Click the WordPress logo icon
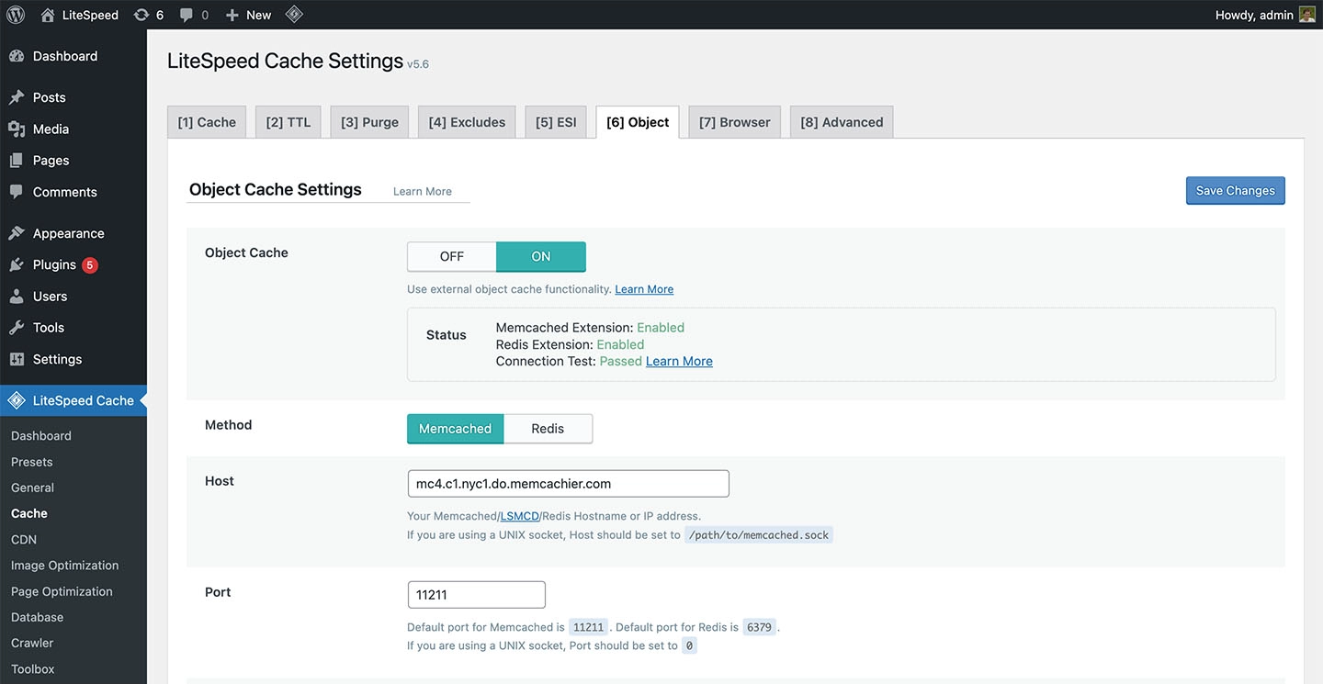The width and height of the screenshot is (1323, 684). pos(16,15)
